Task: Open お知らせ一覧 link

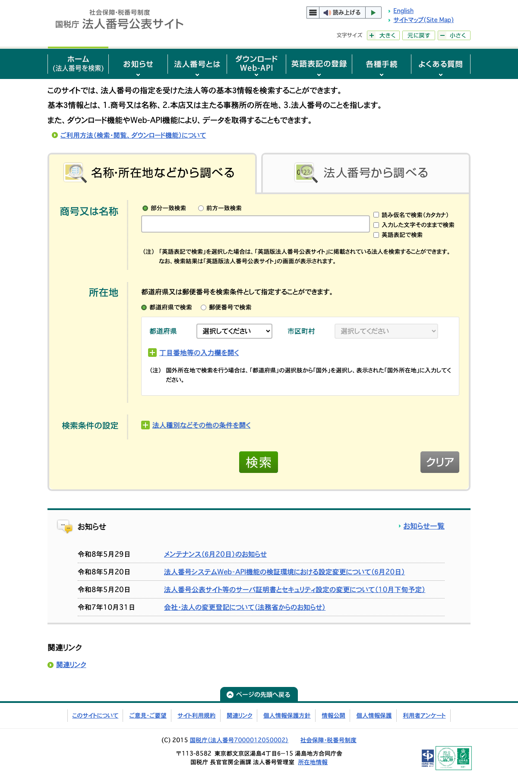Action: tap(424, 526)
